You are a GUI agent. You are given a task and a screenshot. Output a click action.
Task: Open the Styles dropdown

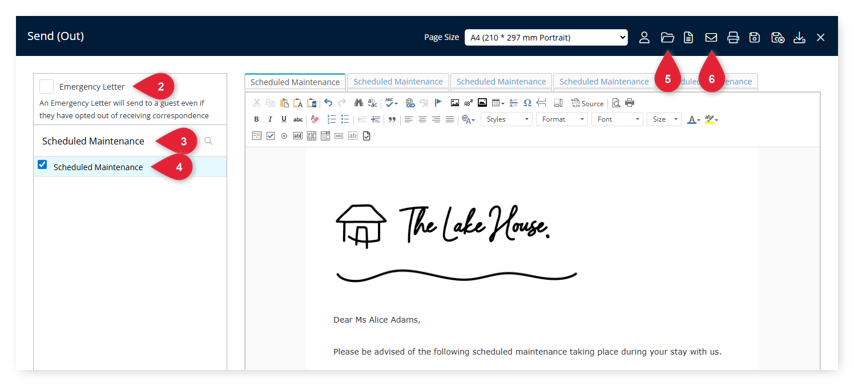click(x=506, y=119)
